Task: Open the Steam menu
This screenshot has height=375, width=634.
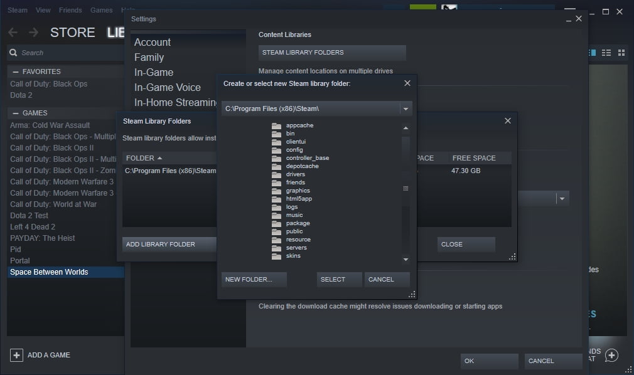Action: (18, 10)
